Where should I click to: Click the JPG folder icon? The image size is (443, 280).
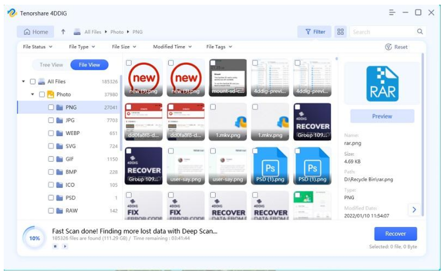click(x=59, y=121)
